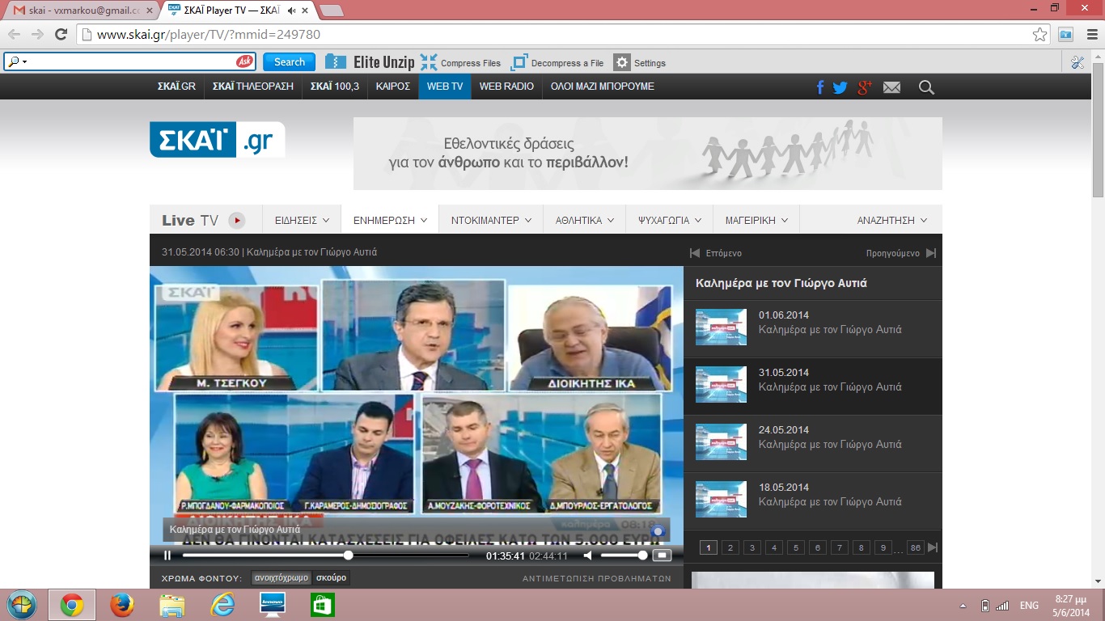The image size is (1105, 621).
Task: Click Επόμενο next episode link
Action: tap(716, 253)
